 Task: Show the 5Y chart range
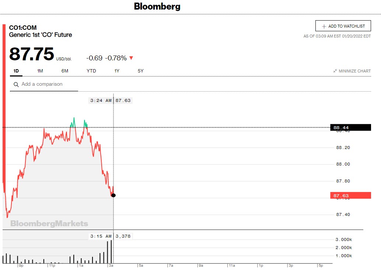point(140,71)
